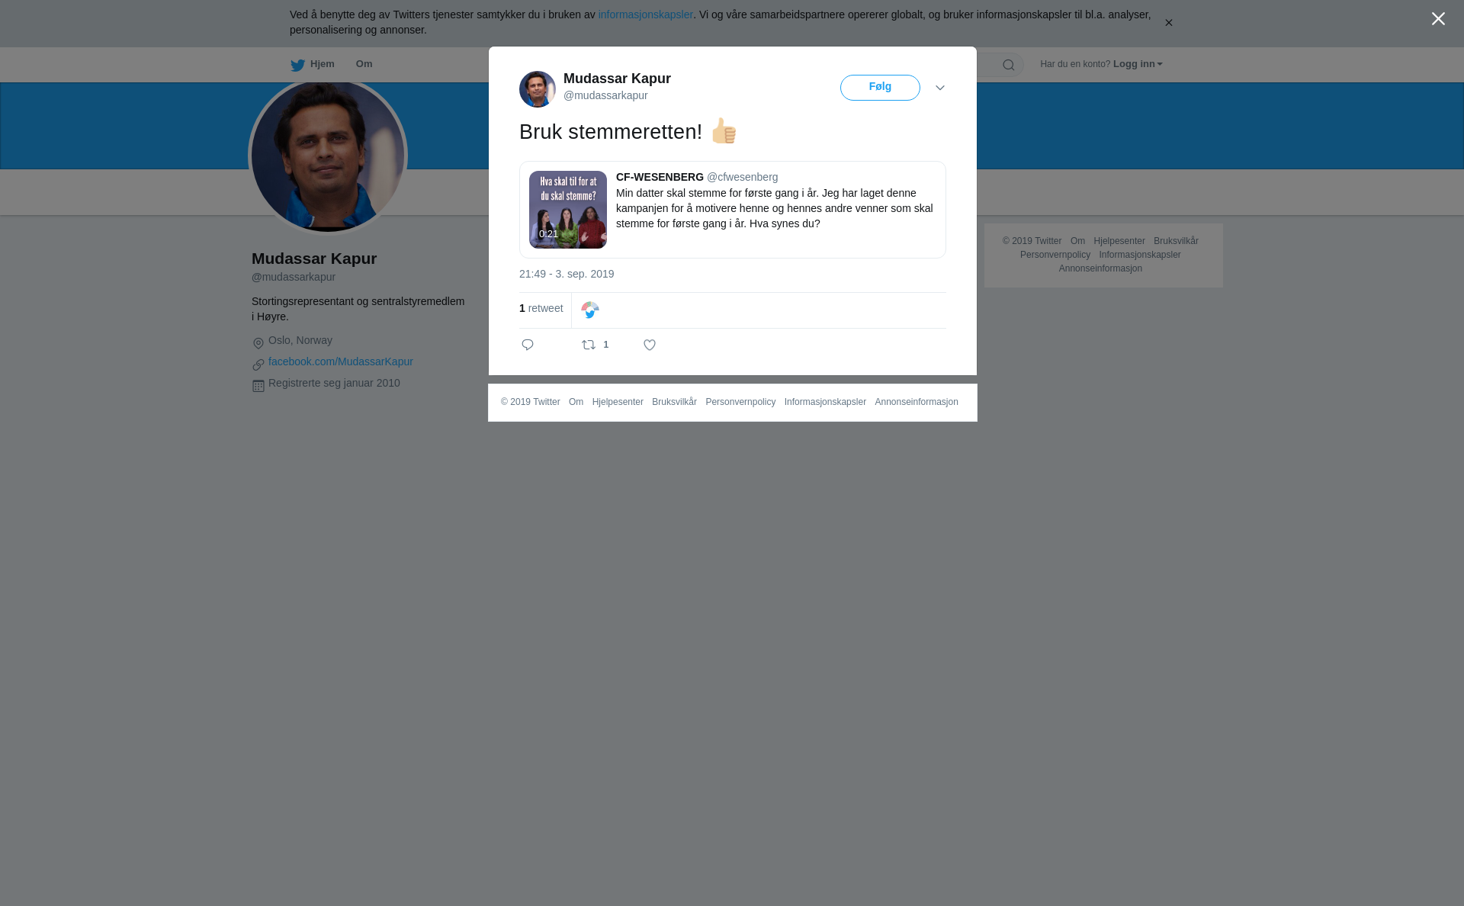The image size is (1464, 906).
Task: Open the retweeter's avatar icon
Action: pyautogui.click(x=590, y=310)
